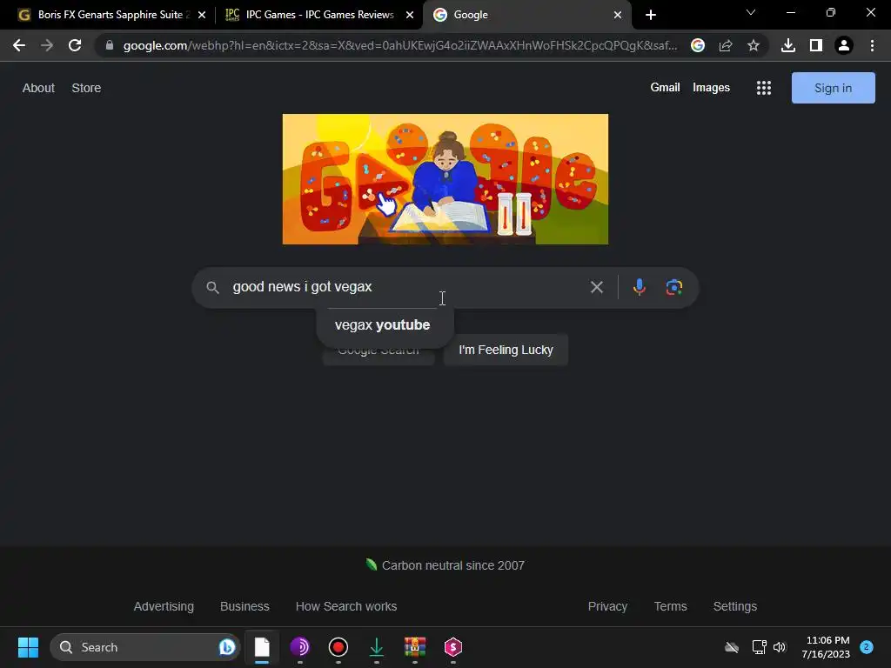
Task: Click the OneDrive cloud tray icon
Action: 732,647
